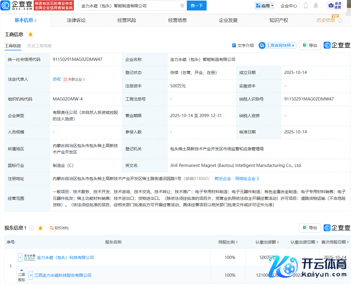Click the company name search field
The width and height of the screenshot is (351, 284).
click(x=129, y=6)
